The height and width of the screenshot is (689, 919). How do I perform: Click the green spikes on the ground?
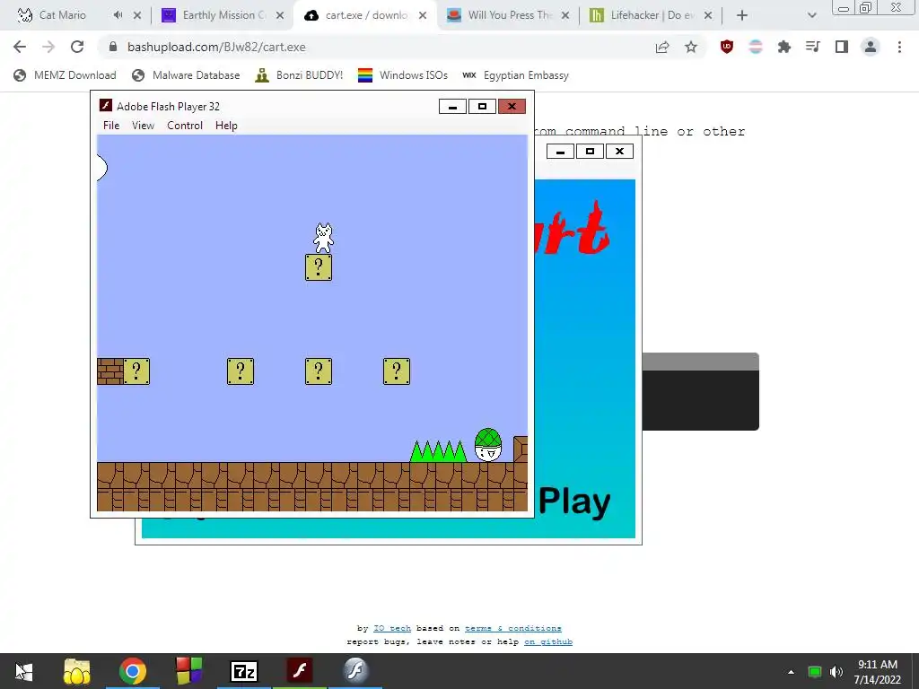pyautogui.click(x=438, y=451)
